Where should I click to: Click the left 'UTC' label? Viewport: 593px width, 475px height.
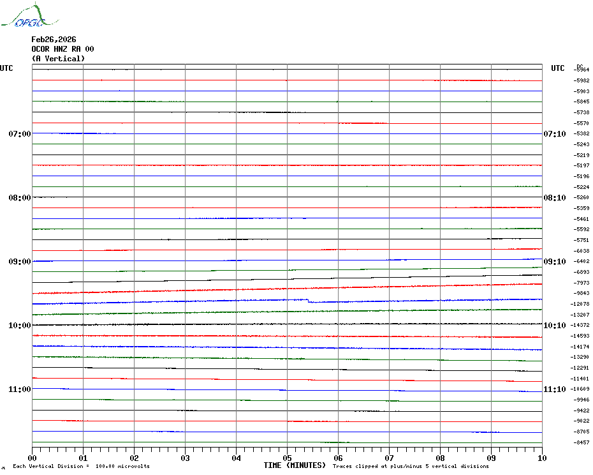tap(6, 68)
